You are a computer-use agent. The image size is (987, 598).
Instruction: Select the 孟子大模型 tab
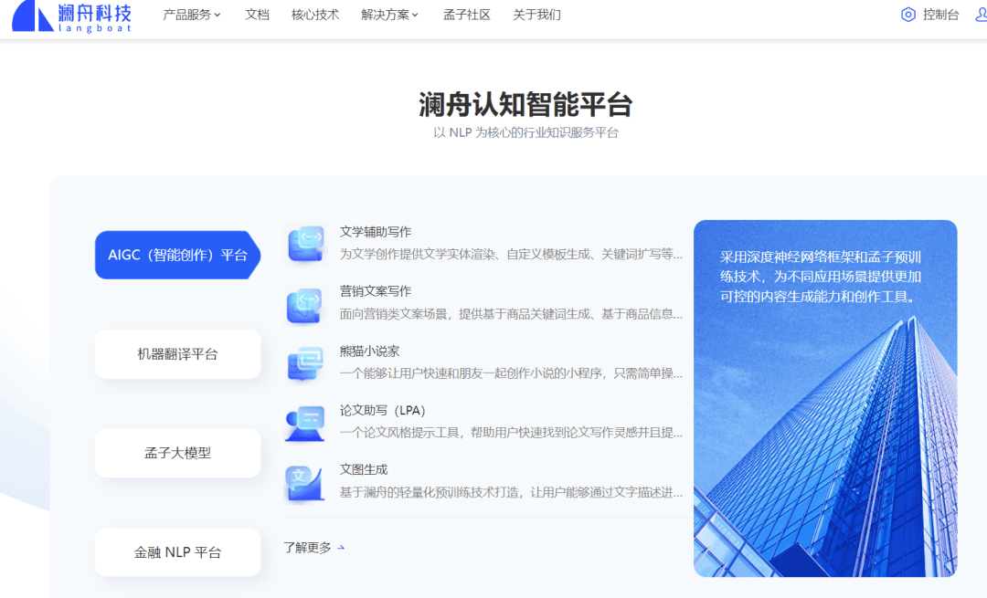tap(177, 453)
